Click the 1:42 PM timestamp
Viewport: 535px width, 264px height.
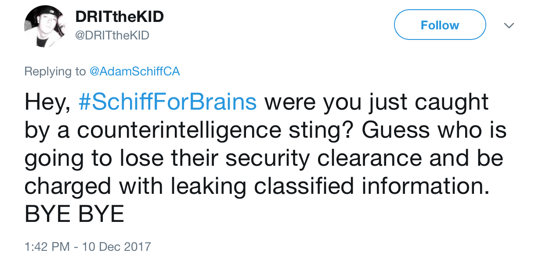(x=47, y=247)
